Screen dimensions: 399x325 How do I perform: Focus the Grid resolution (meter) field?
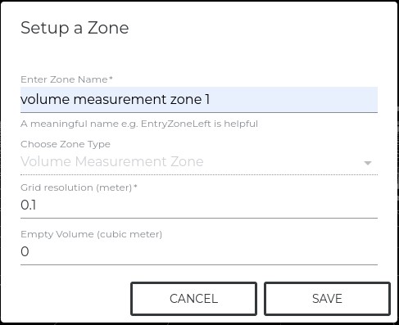coord(199,205)
